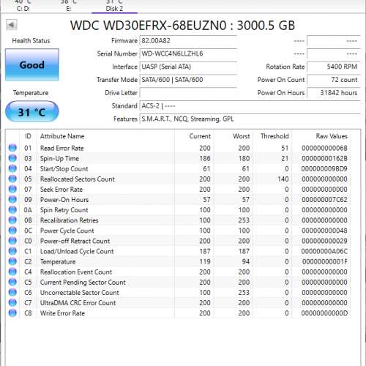Click the Rotation Rate value 5400 RPM
Viewport: 366px width, 366px height.
pos(334,67)
